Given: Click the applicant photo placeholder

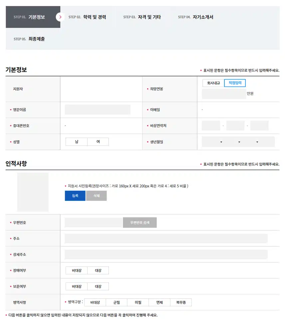Looking at the screenshot, I should click(33, 192).
